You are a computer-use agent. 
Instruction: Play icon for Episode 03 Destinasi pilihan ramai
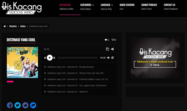[45, 79]
